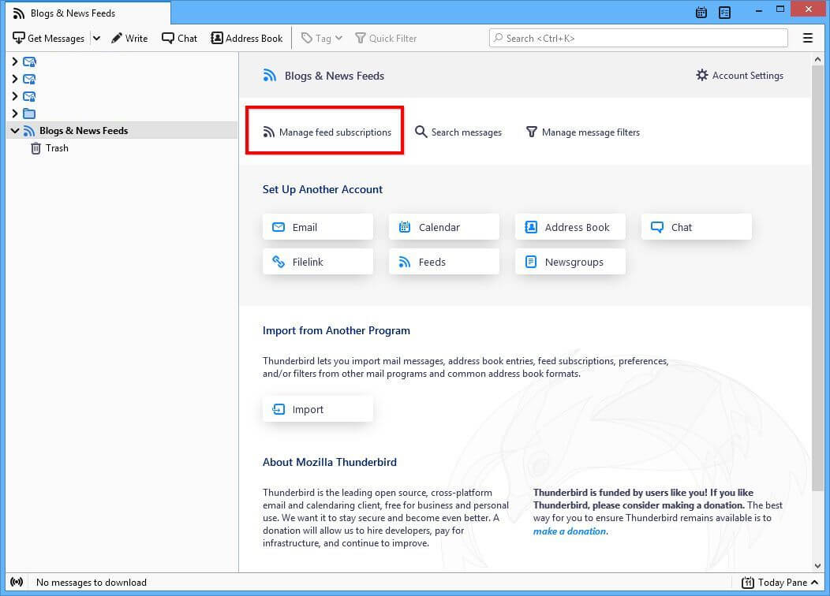Screen dimensions: 830x596
Task: Click the third mail account envelope icon
Action: click(x=30, y=96)
